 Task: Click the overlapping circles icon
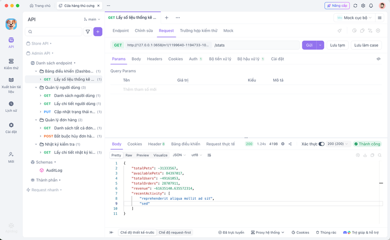363,31
